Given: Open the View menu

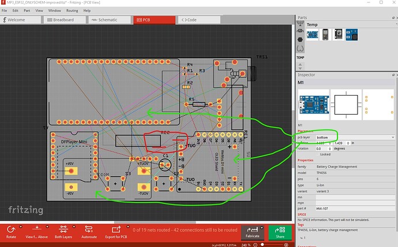Looking at the screenshot, I should (x=39, y=10).
